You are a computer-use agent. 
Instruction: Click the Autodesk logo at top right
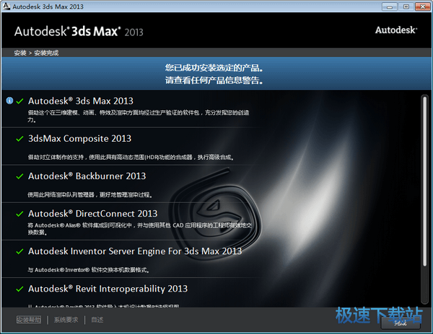click(396, 30)
